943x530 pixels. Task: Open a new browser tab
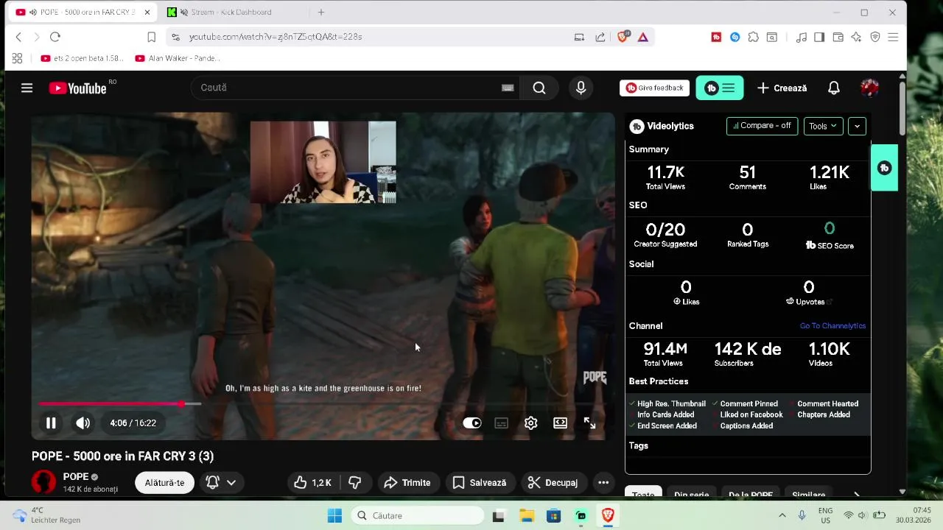point(320,12)
